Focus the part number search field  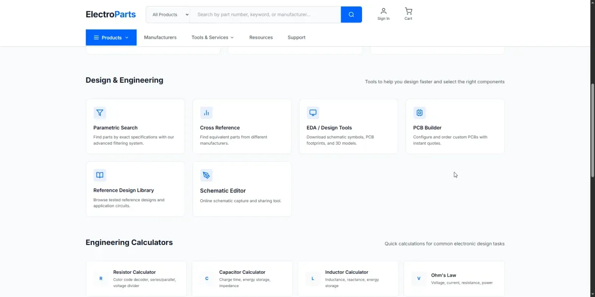(x=265, y=14)
